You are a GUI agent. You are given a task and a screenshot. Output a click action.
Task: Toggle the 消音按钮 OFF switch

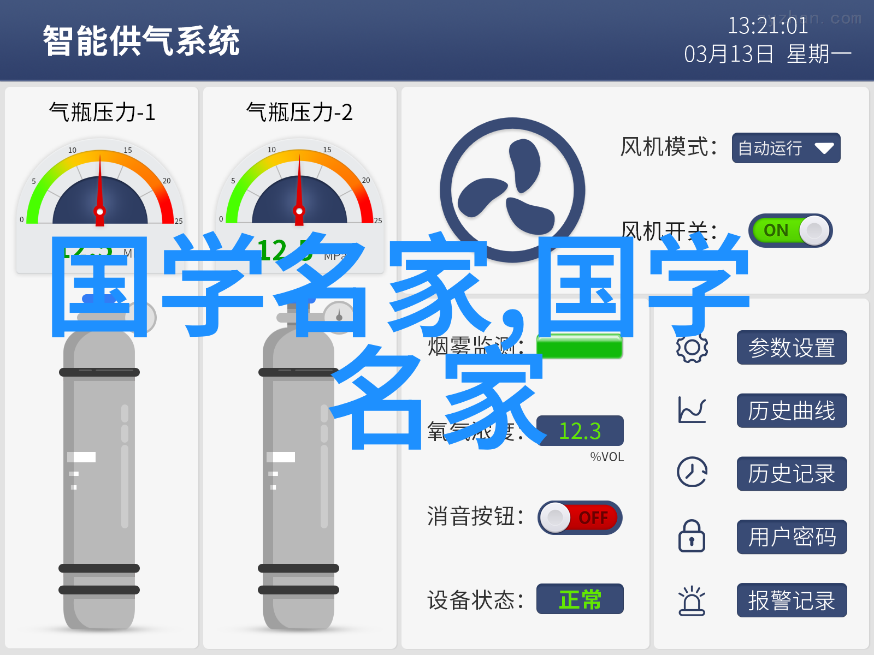pos(580,517)
